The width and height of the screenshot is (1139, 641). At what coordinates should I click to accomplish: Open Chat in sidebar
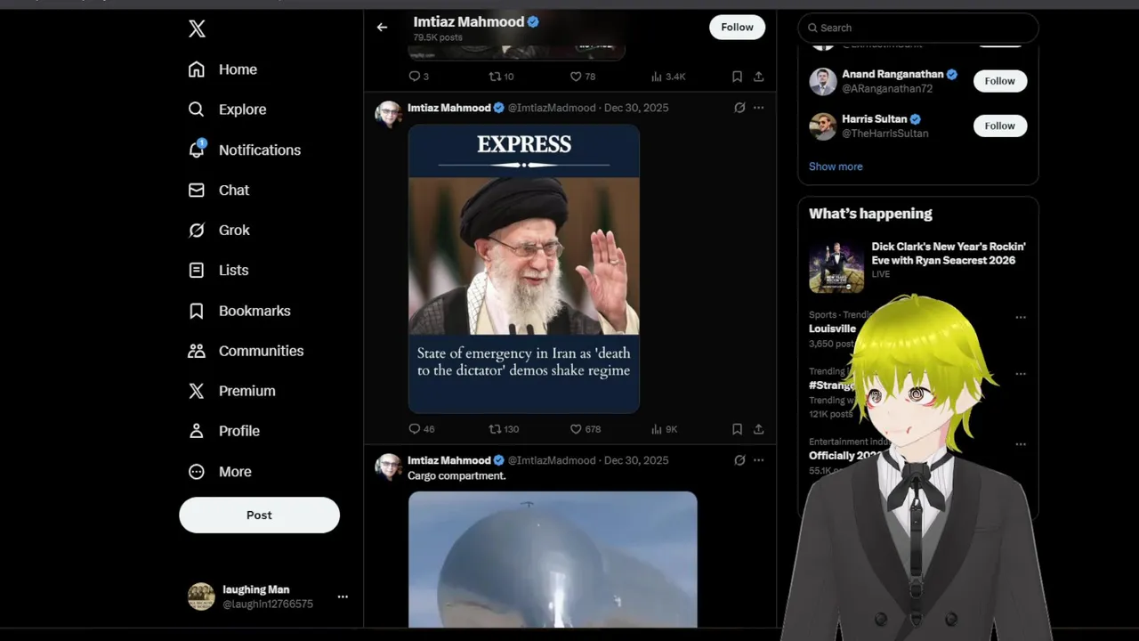point(218,190)
